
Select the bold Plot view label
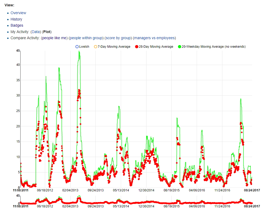point(47,32)
